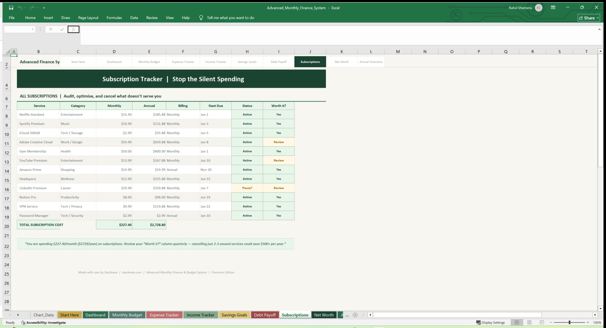Switch to Page Layout view icon
Screen dimensions: 606x328
point(529,322)
